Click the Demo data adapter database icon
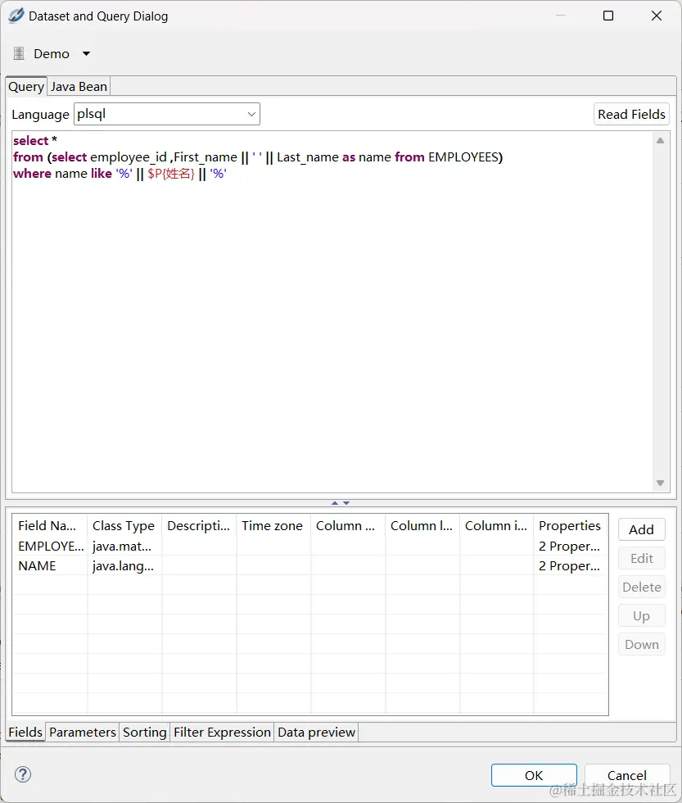This screenshot has height=803, width=682. (19, 53)
